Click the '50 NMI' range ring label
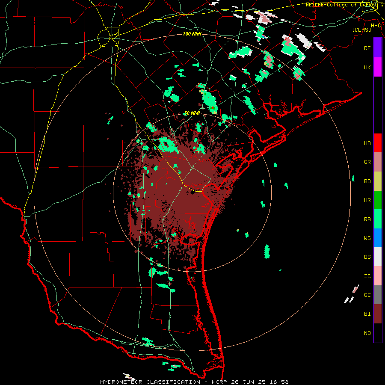 (x=192, y=113)
